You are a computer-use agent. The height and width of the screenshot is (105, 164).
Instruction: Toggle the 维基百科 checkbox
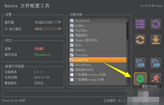tap(72, 35)
